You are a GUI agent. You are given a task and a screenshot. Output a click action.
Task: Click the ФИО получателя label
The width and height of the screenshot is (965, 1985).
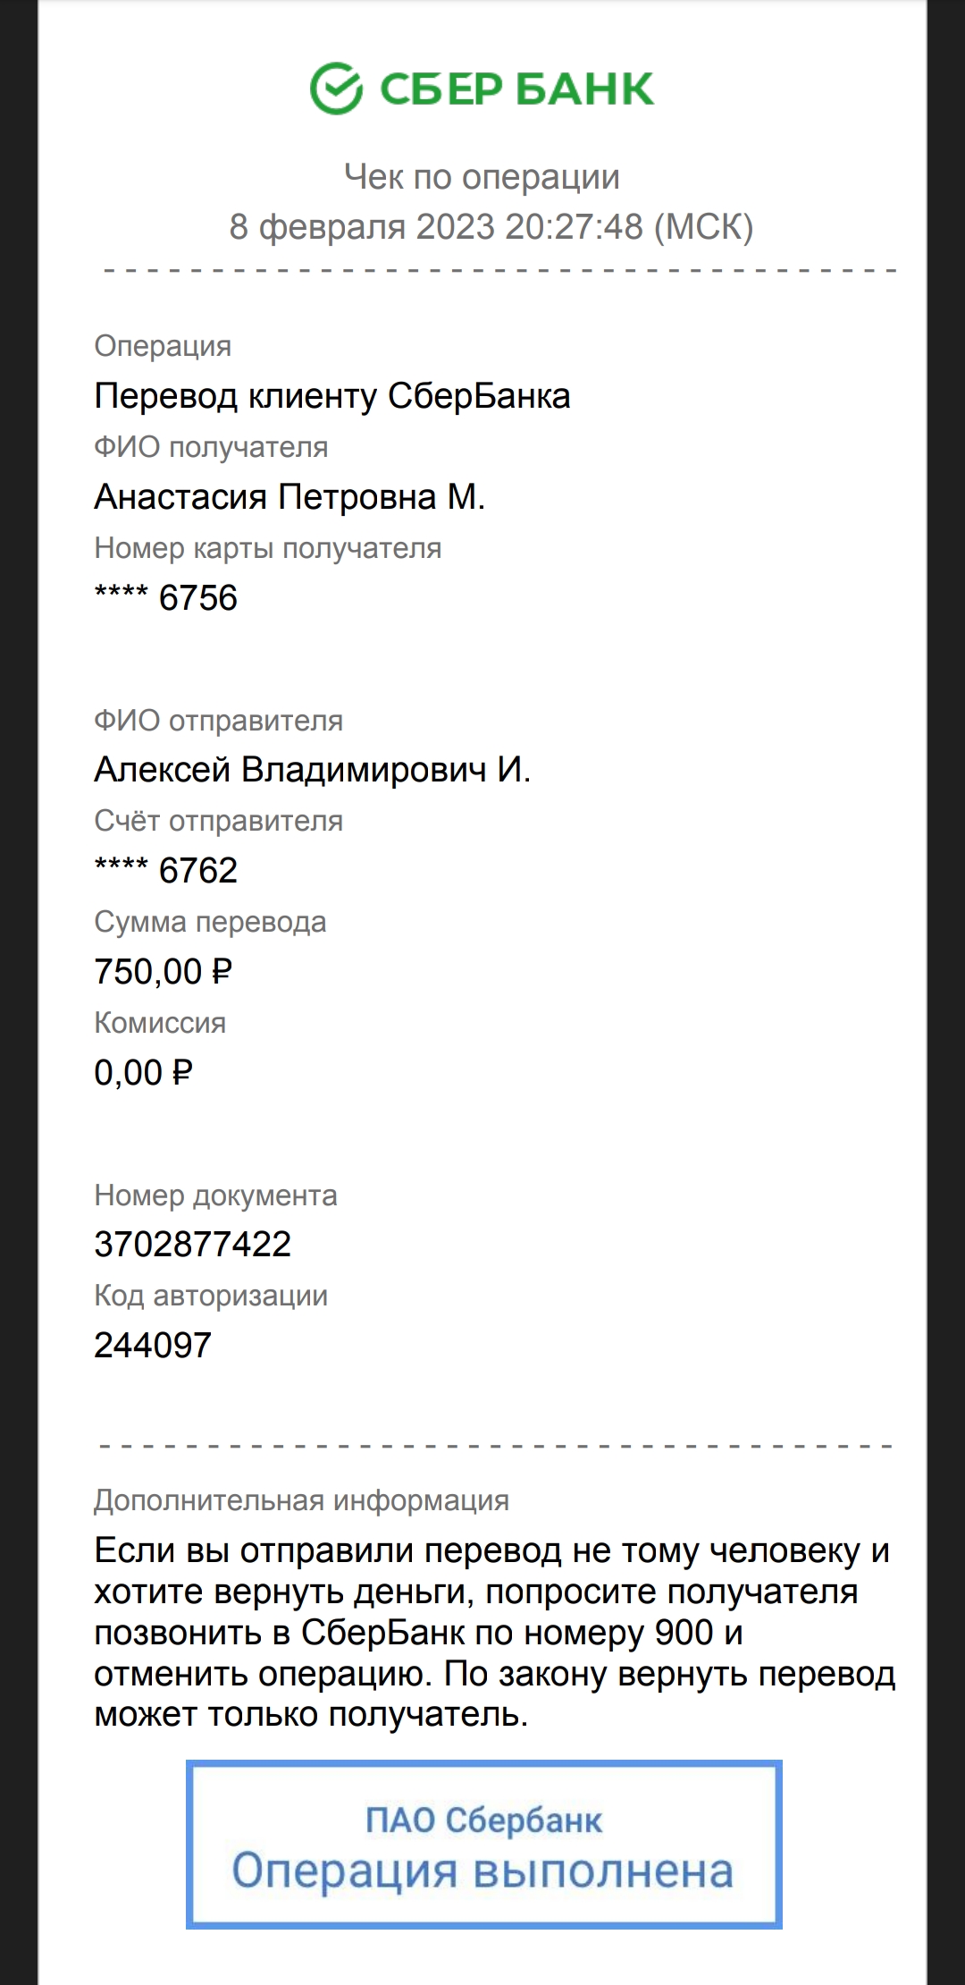coord(211,448)
